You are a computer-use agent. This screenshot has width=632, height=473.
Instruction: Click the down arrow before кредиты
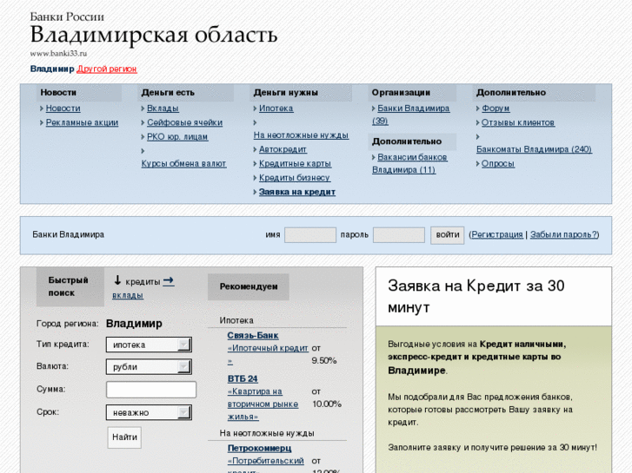point(117,280)
